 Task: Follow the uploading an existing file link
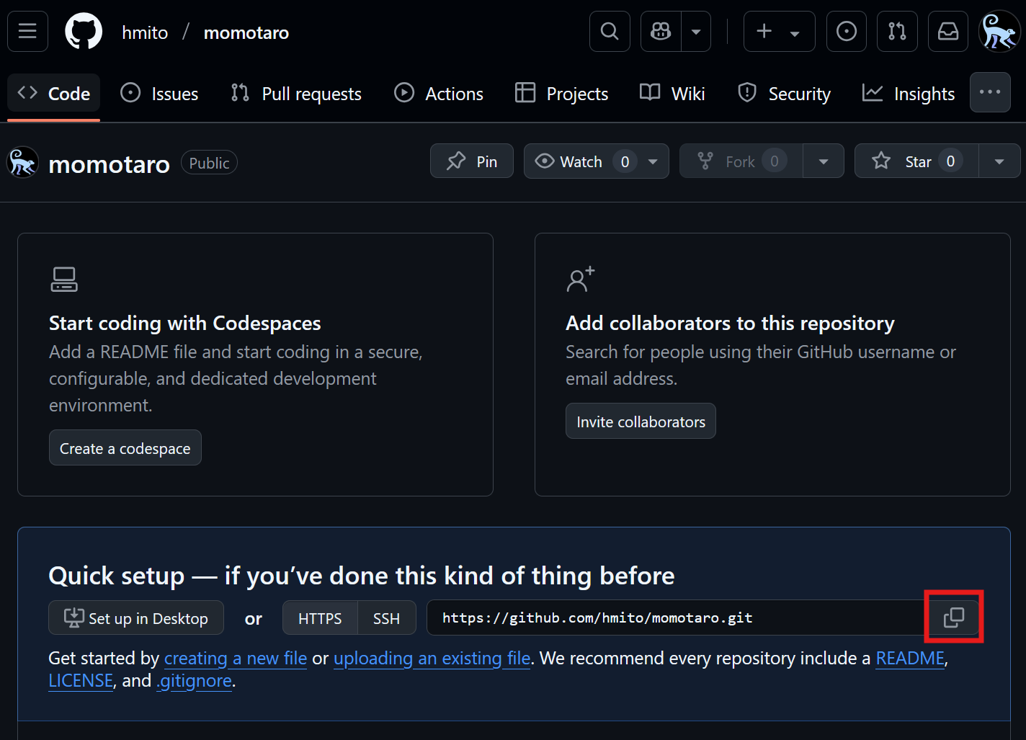[x=432, y=658]
